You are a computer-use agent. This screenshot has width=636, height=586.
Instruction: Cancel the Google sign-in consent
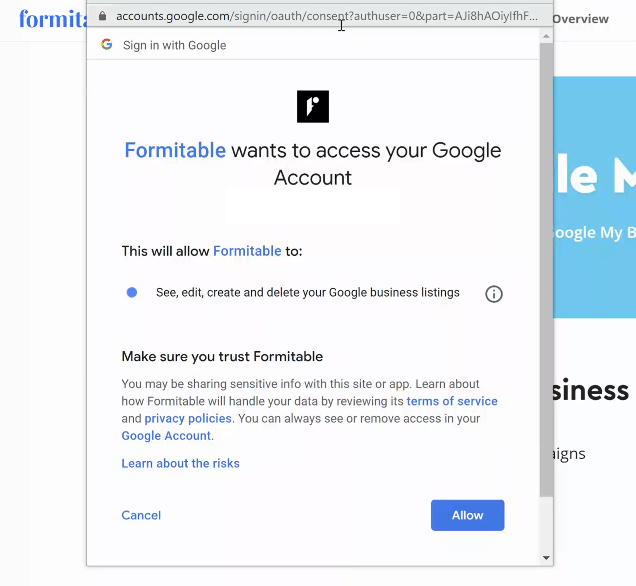pyautogui.click(x=141, y=515)
